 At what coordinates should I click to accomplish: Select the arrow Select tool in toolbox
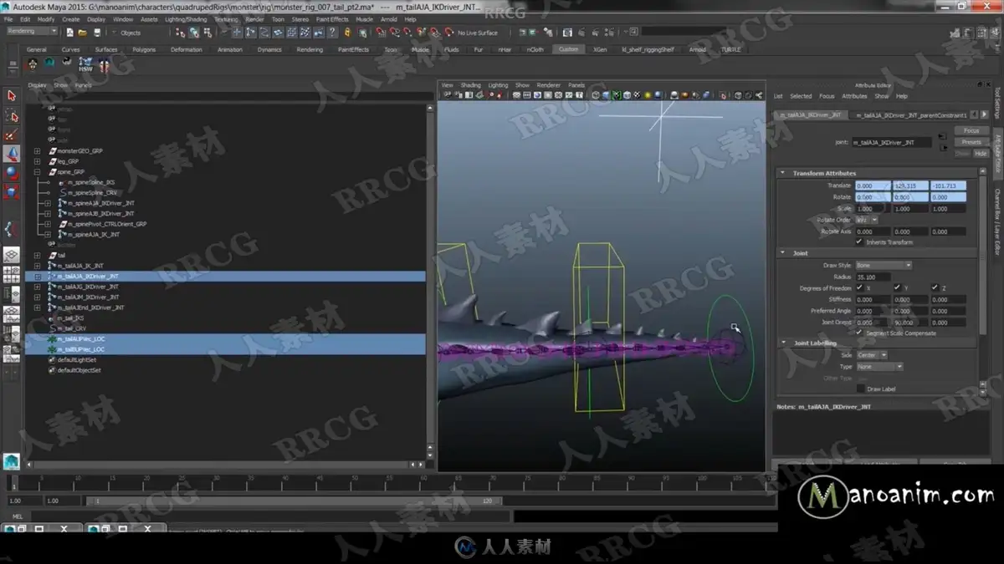pyautogui.click(x=12, y=96)
